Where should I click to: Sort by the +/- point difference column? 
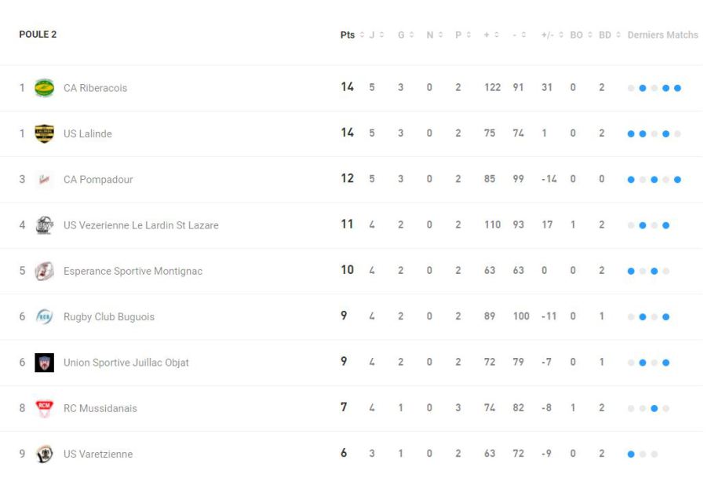tap(551, 35)
